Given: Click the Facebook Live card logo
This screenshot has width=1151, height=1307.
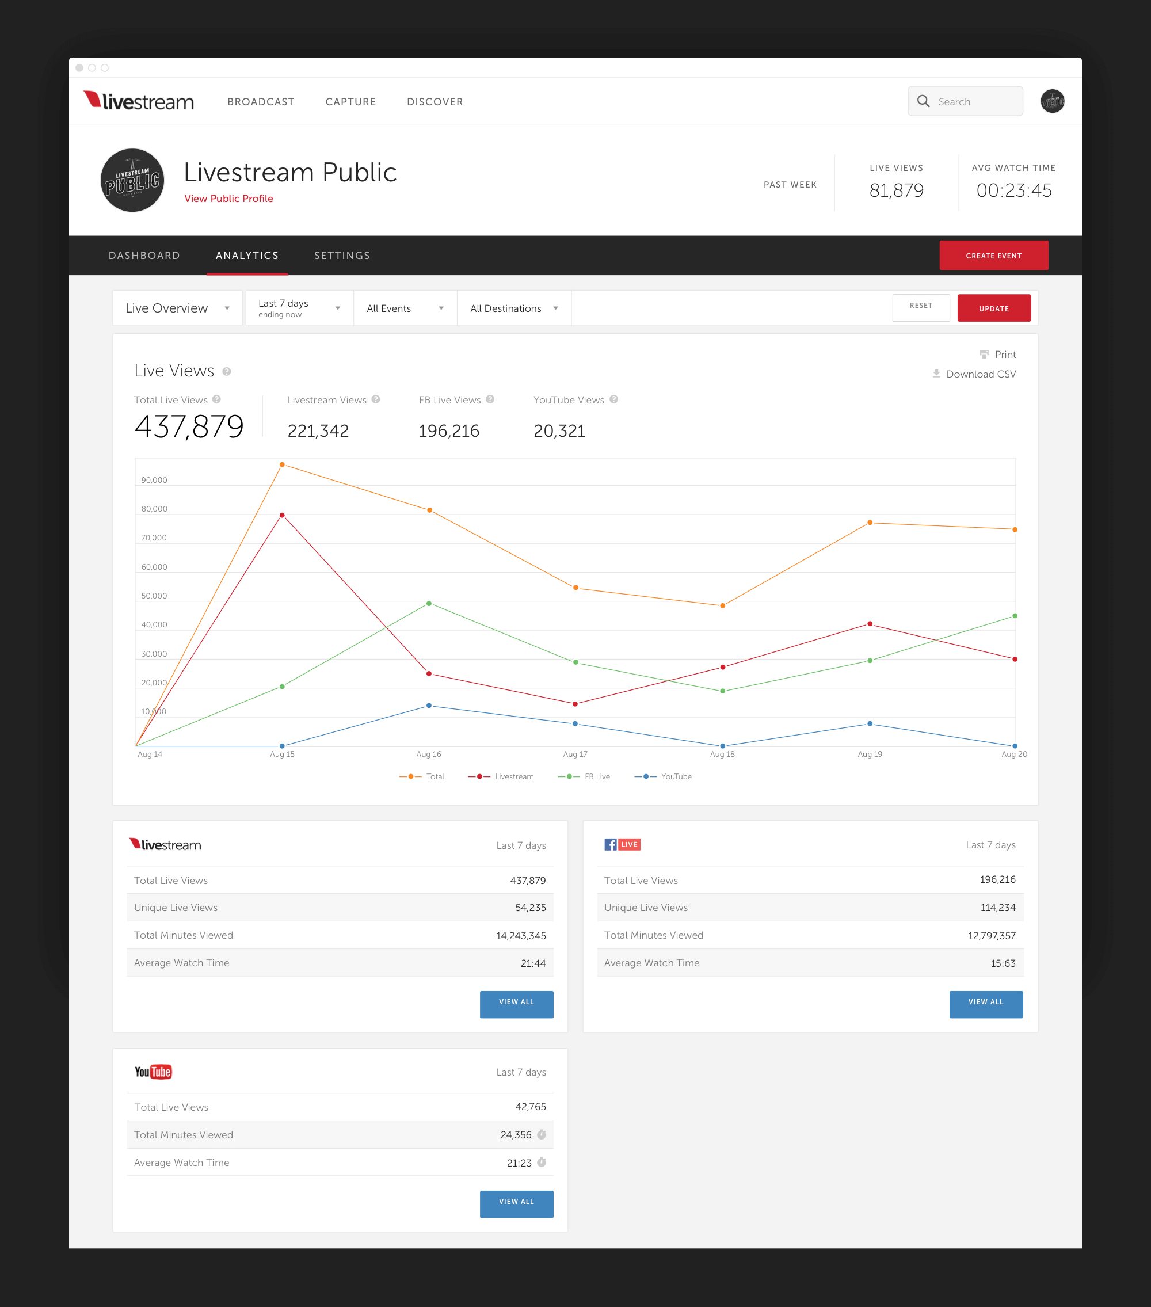Looking at the screenshot, I should click(622, 845).
